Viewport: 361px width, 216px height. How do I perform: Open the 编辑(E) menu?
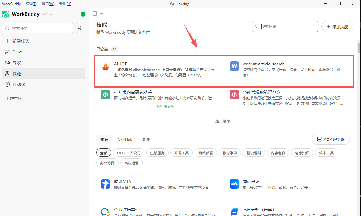coord(31,4)
